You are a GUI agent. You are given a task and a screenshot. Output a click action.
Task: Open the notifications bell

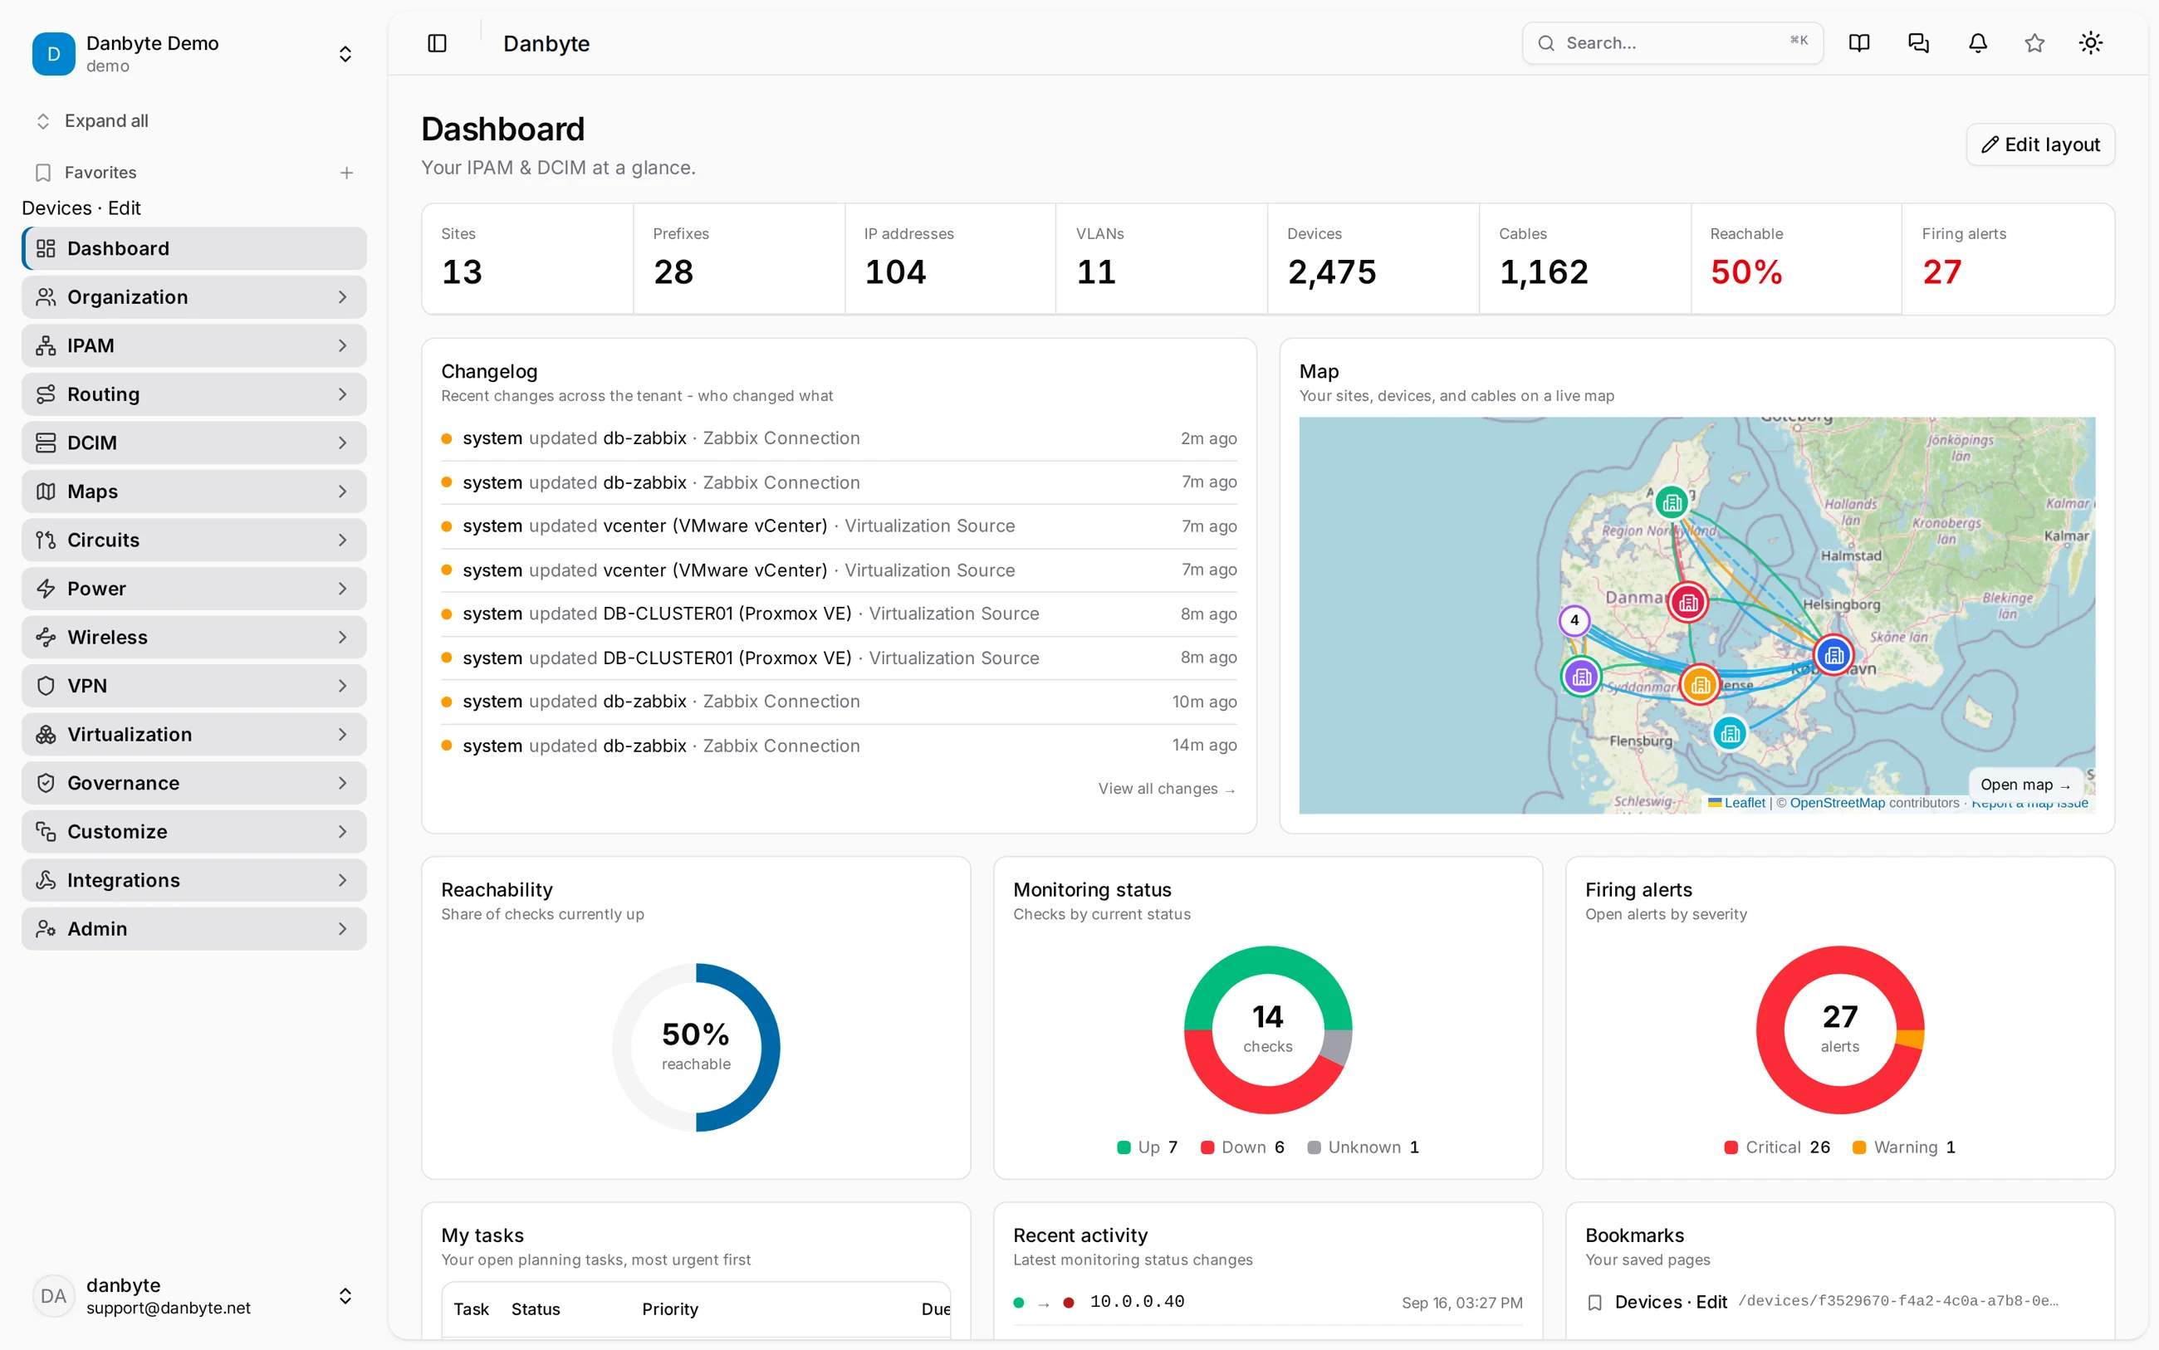[1978, 43]
